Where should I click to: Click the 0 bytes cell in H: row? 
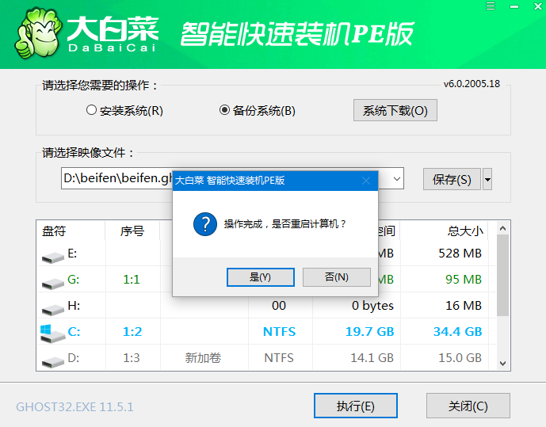click(372, 306)
